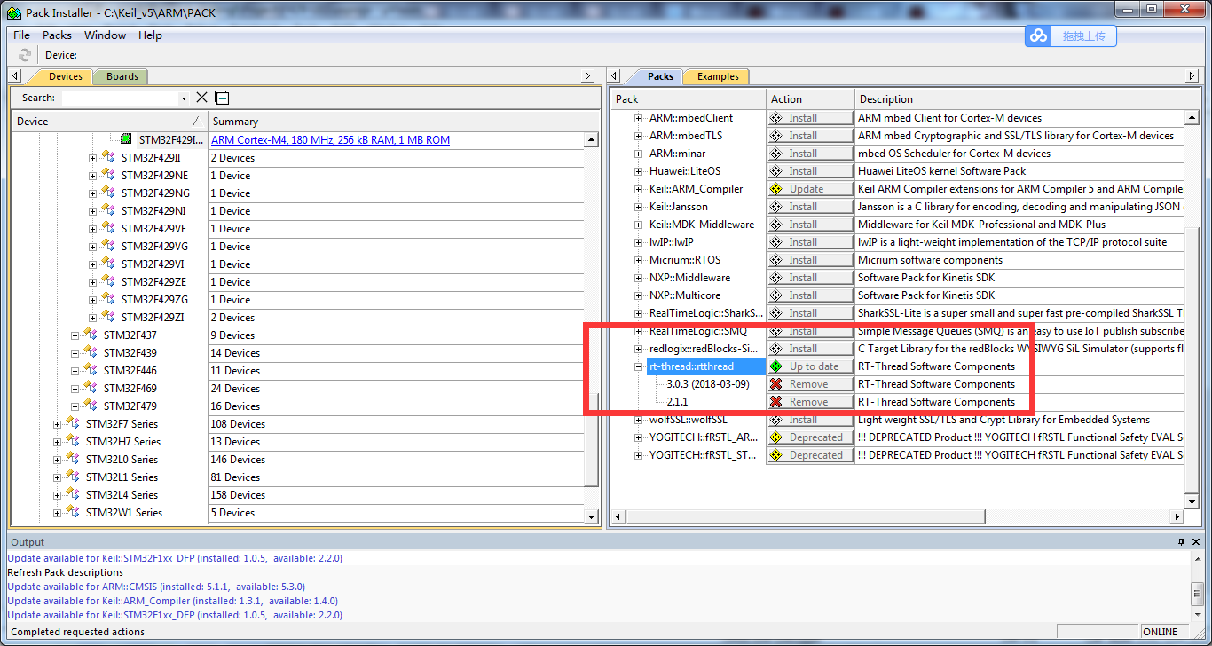Expand the STM32F429II node
The image size is (1212, 646).
93,158
